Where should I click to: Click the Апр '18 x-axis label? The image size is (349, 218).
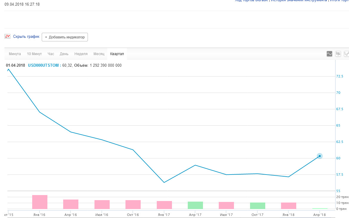coord(319,215)
